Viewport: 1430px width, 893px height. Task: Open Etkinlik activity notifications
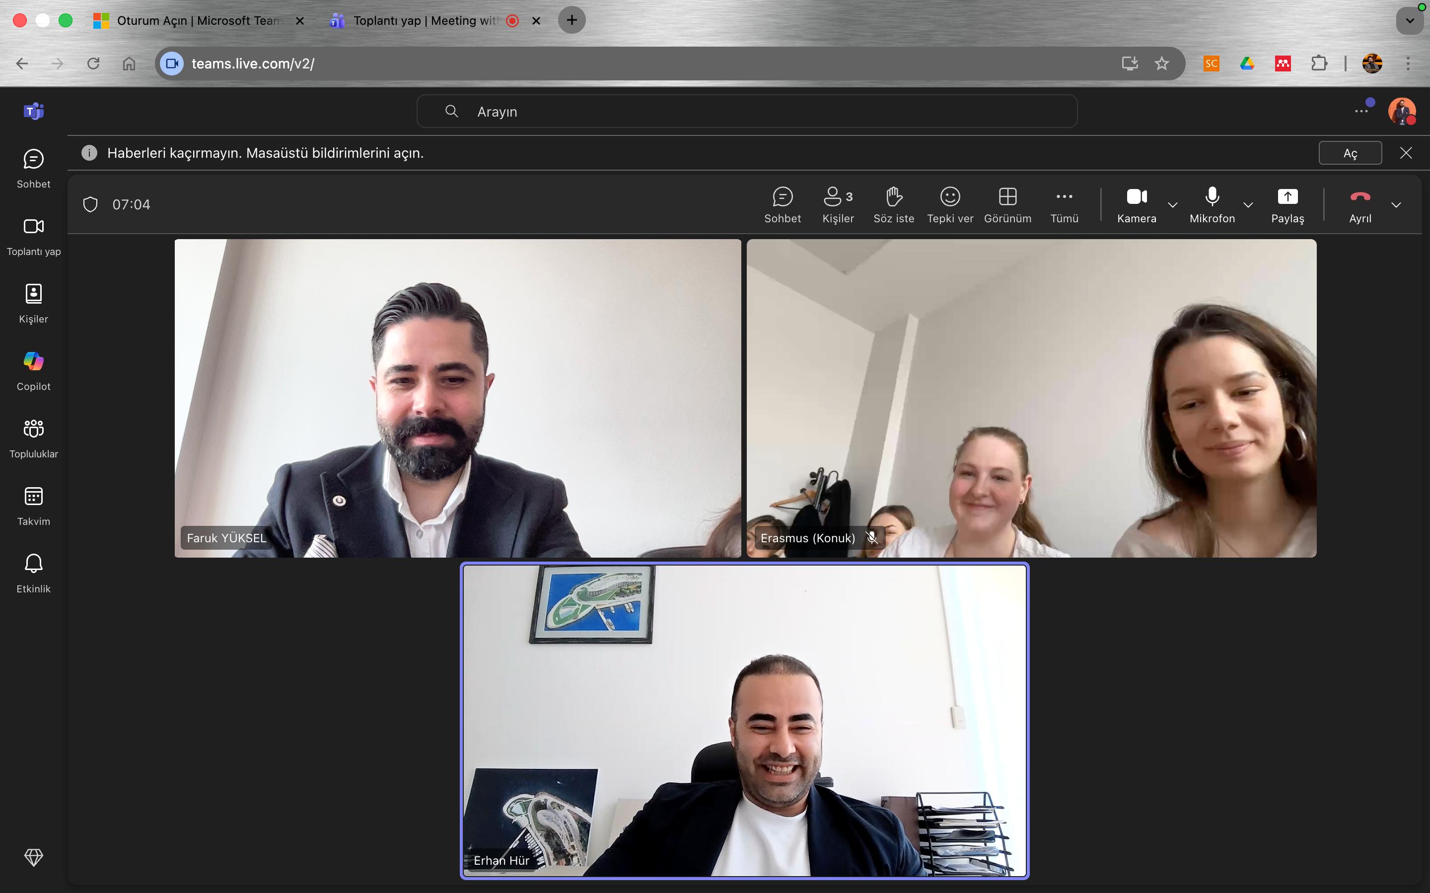pyautogui.click(x=33, y=573)
